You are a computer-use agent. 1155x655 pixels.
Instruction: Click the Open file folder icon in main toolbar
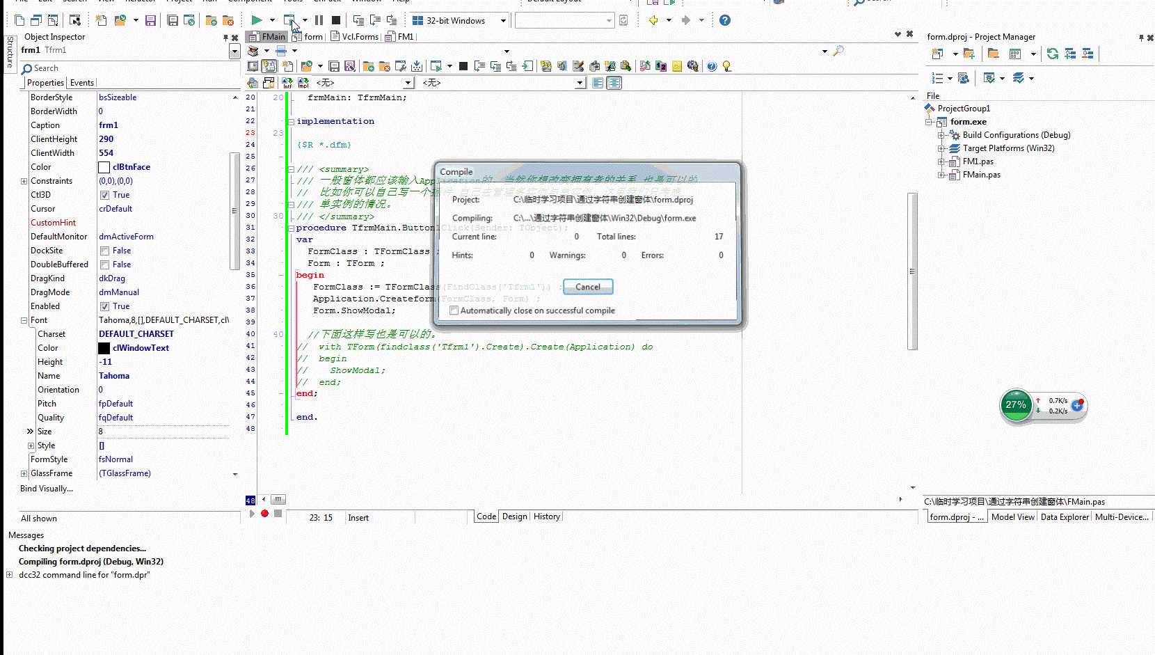(x=120, y=20)
